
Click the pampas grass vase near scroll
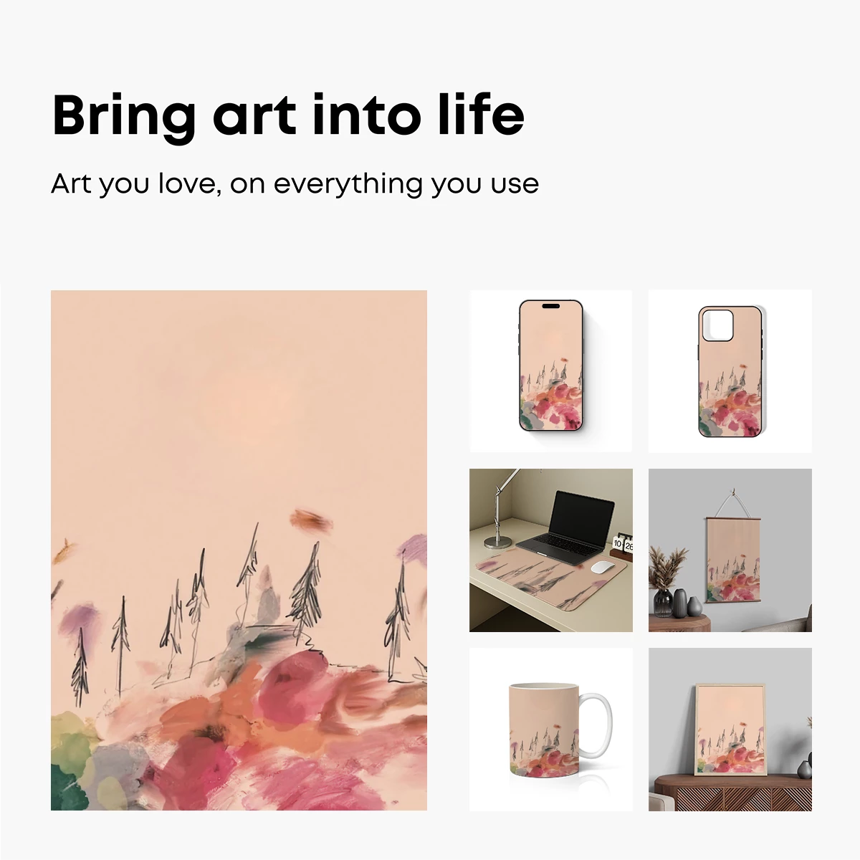[x=664, y=582]
